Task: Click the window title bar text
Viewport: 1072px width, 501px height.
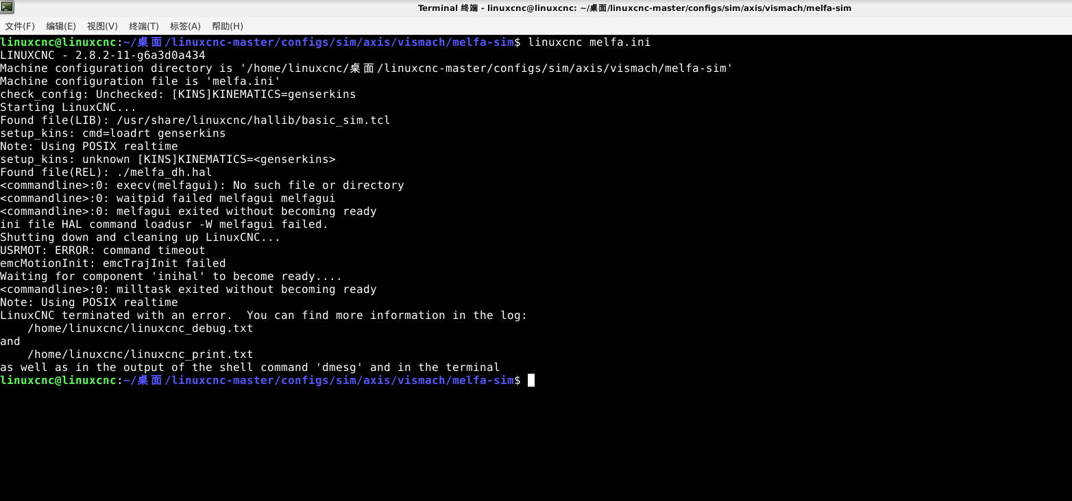Action: pyautogui.click(x=635, y=8)
